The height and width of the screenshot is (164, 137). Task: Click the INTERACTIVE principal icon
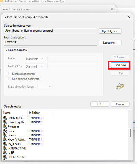(x=5, y=148)
